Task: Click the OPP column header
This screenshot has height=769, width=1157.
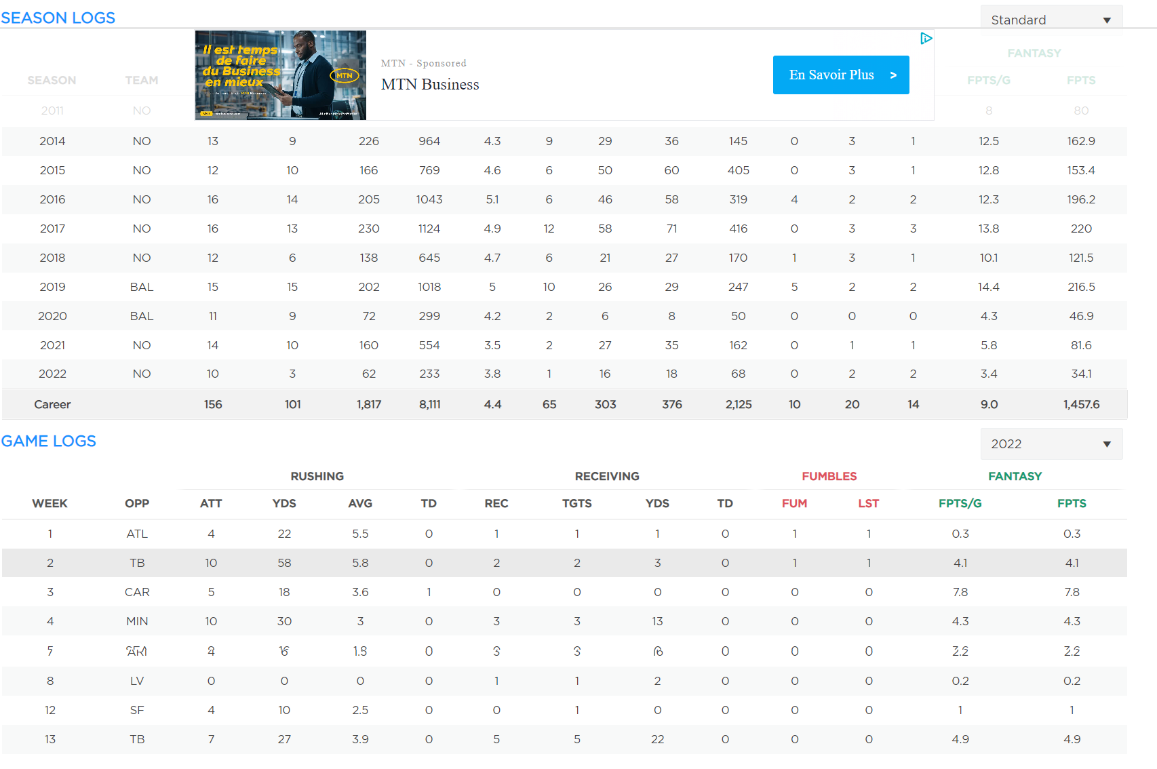Action: (136, 504)
